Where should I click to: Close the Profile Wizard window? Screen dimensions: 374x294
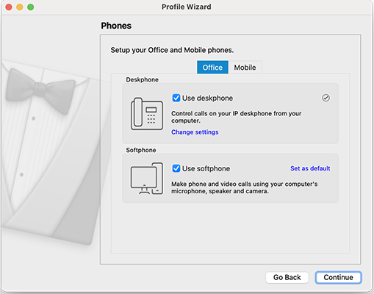click(9, 7)
